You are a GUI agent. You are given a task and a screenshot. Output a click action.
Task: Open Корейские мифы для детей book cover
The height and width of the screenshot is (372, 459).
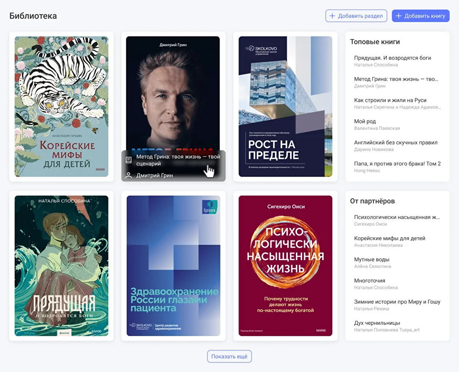coord(61,107)
